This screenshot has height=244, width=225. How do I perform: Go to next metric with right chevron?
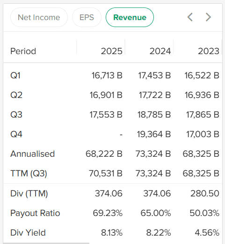coord(208,17)
